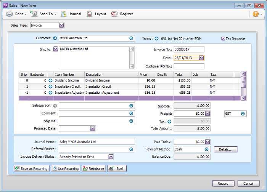Click the N-T tax cell for Imputation Credit
Image resolution: width=267 pixels, height=192 pixels.
tap(221, 86)
